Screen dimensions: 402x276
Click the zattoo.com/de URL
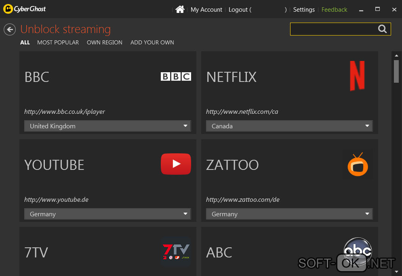[243, 199]
